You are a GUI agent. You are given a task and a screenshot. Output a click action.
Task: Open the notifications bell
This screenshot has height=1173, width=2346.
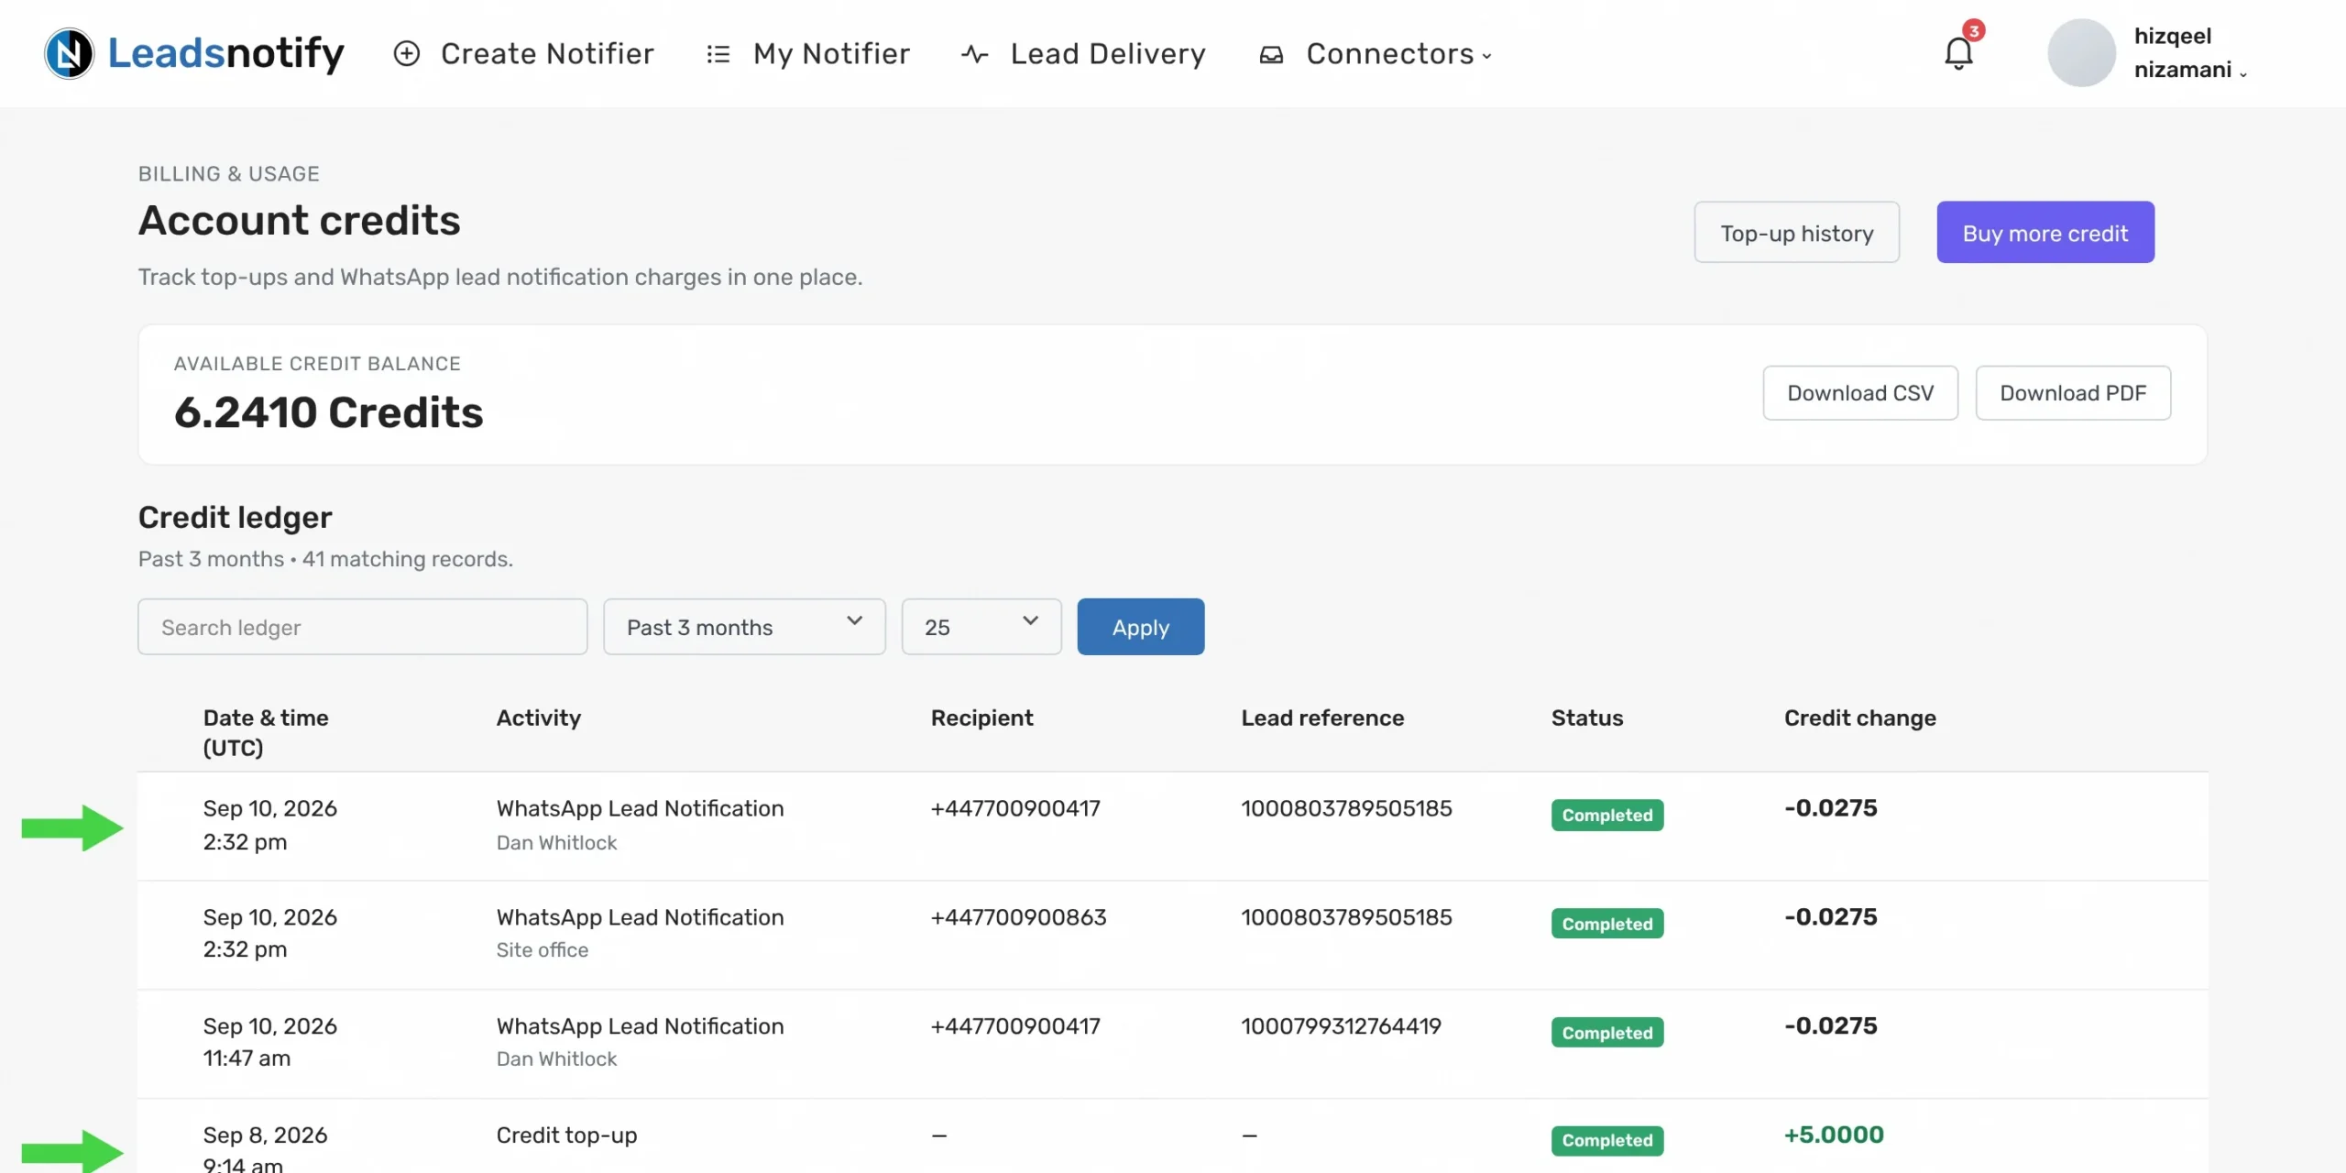1958,53
